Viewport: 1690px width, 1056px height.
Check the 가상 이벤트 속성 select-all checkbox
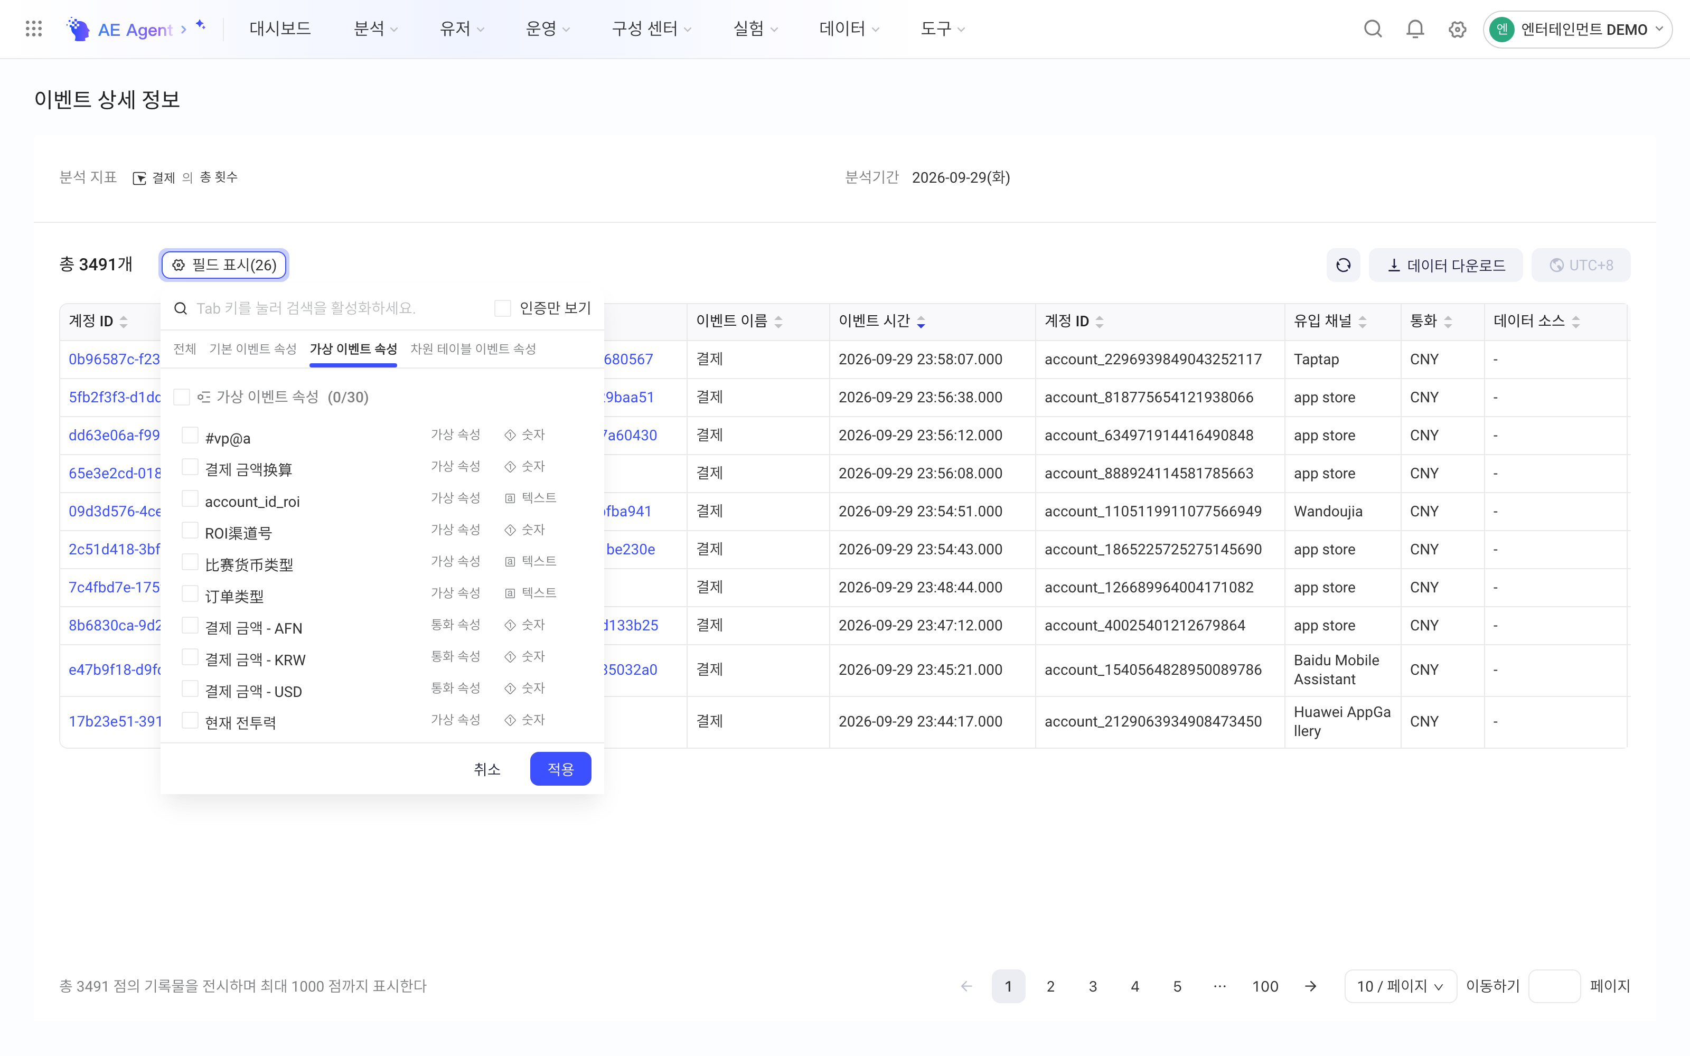[x=182, y=397]
